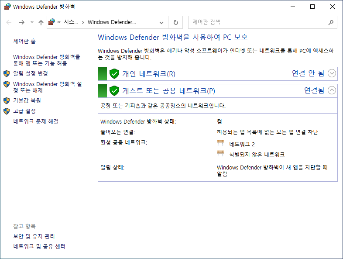The width and height of the screenshot is (343, 259).
Task: Click 기본값 복원 link
Action: pyautogui.click(x=27, y=100)
